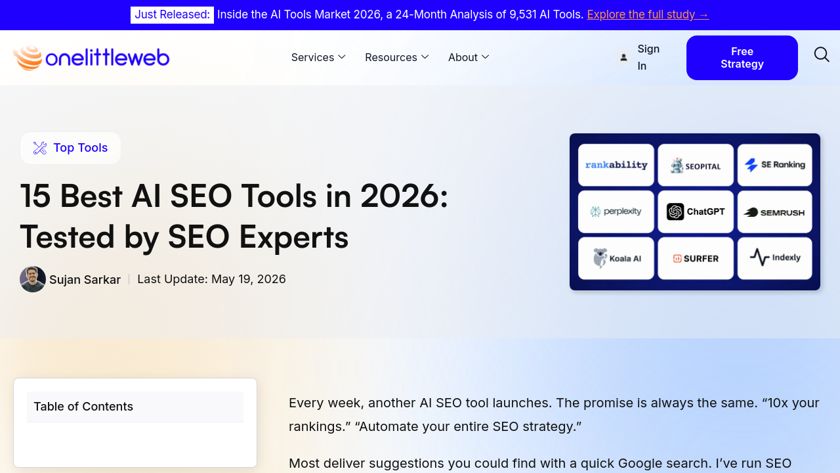The height and width of the screenshot is (473, 840).
Task: Click the SE Ranking logo tile
Action: click(775, 165)
